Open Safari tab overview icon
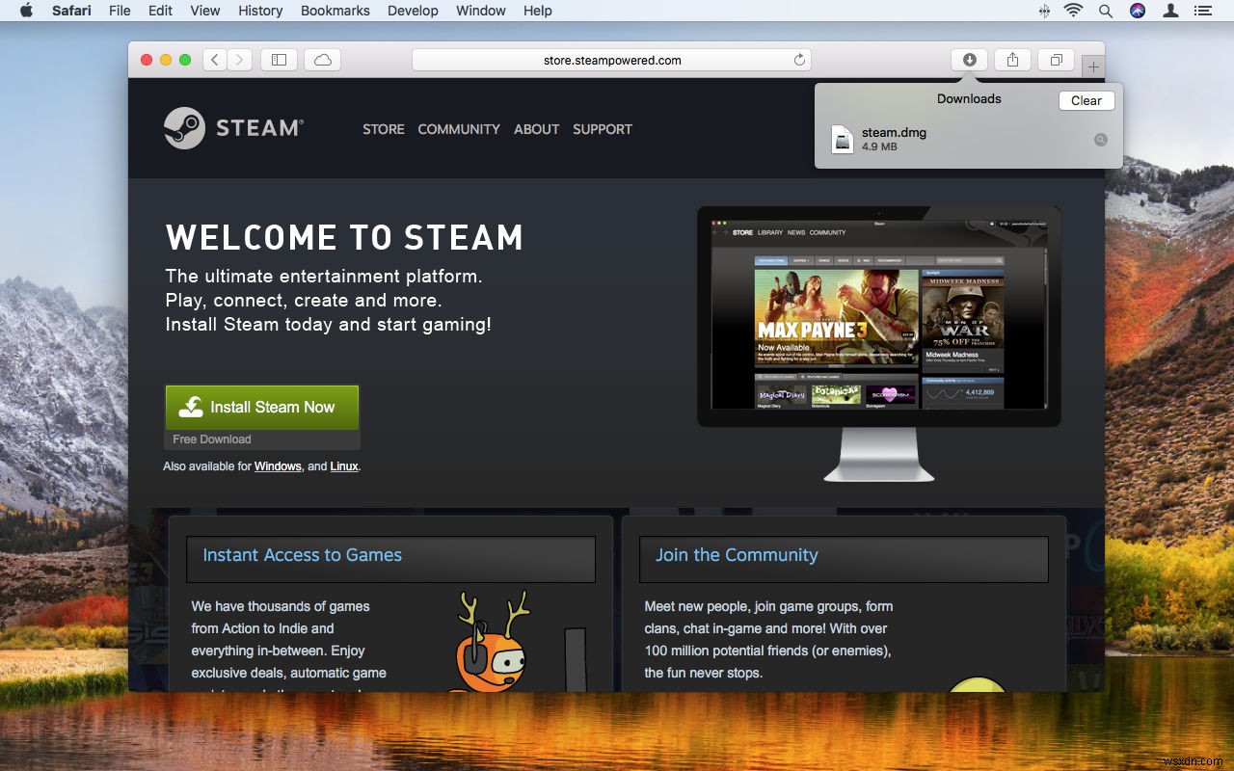 [x=1056, y=59]
